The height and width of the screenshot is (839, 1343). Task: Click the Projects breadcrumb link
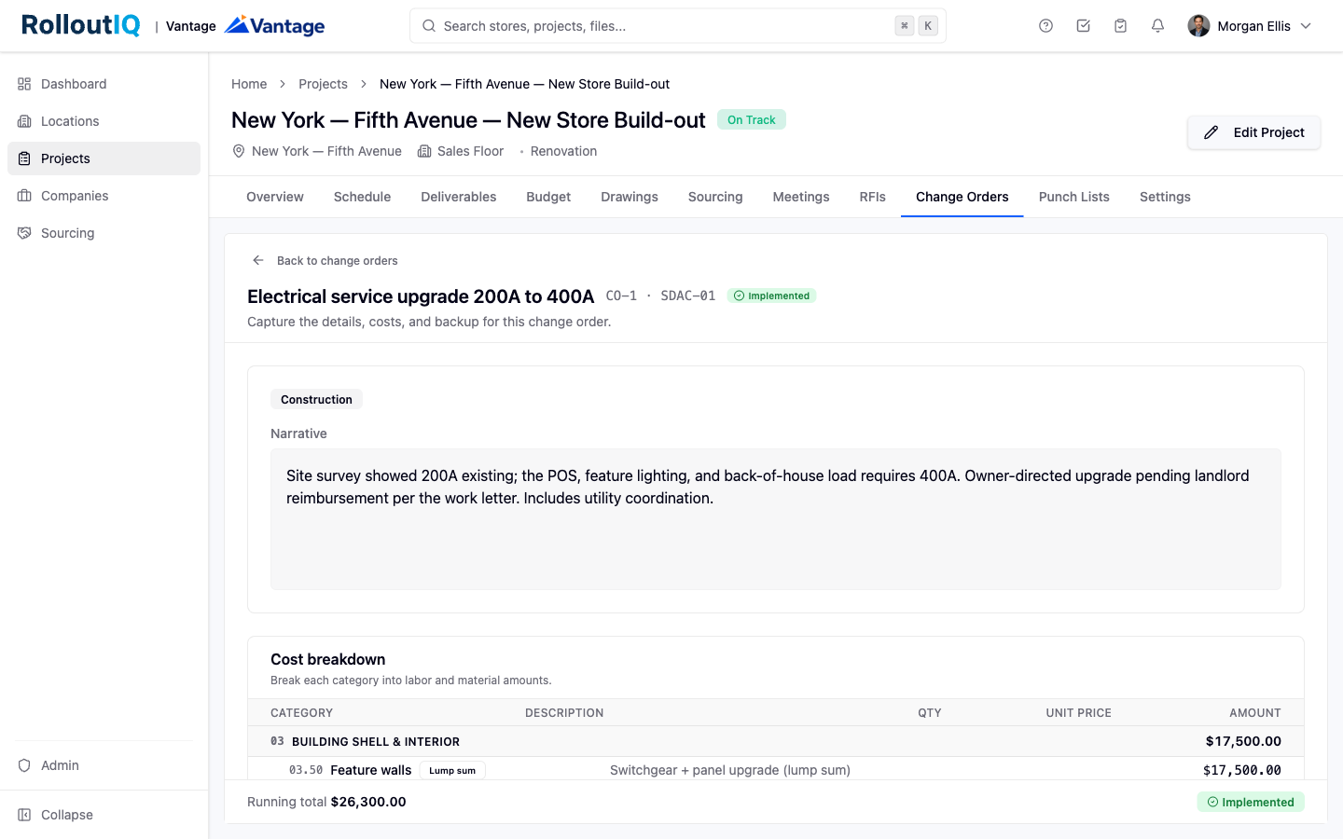pos(323,84)
